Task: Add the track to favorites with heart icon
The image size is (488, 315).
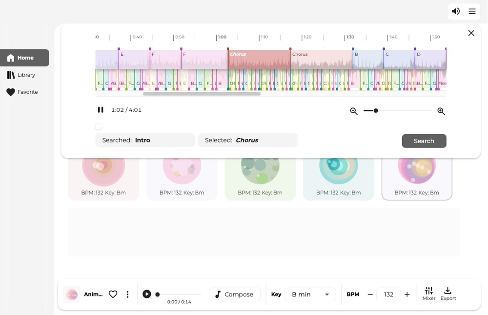Action: (x=113, y=294)
